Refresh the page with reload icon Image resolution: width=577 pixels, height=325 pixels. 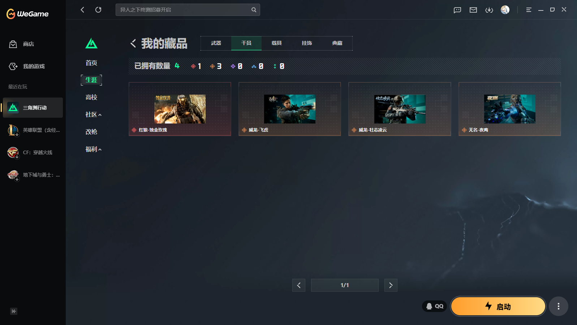tap(98, 10)
